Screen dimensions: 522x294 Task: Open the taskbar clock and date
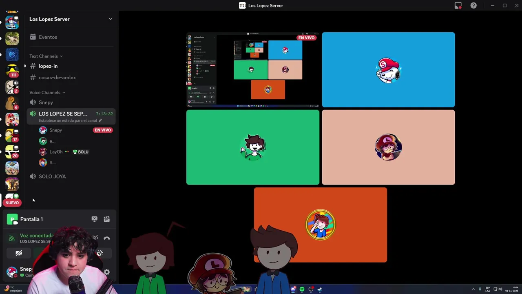(511, 289)
